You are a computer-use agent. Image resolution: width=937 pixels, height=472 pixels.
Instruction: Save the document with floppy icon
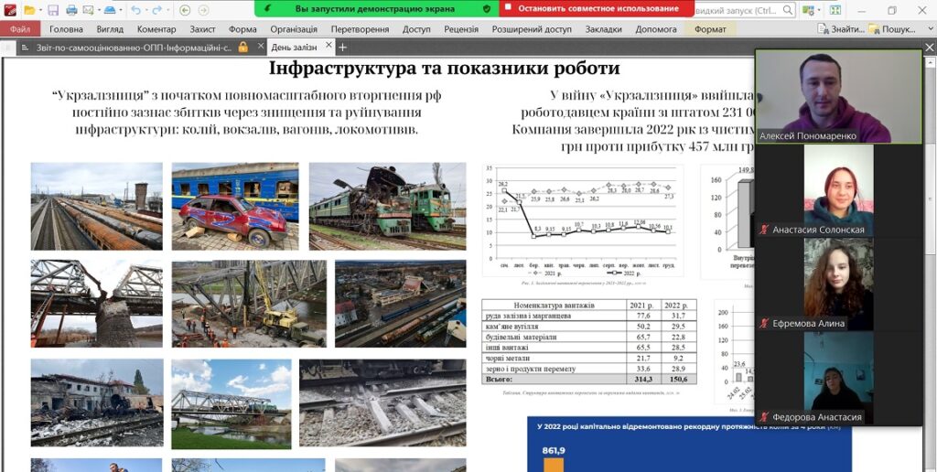click(x=53, y=9)
